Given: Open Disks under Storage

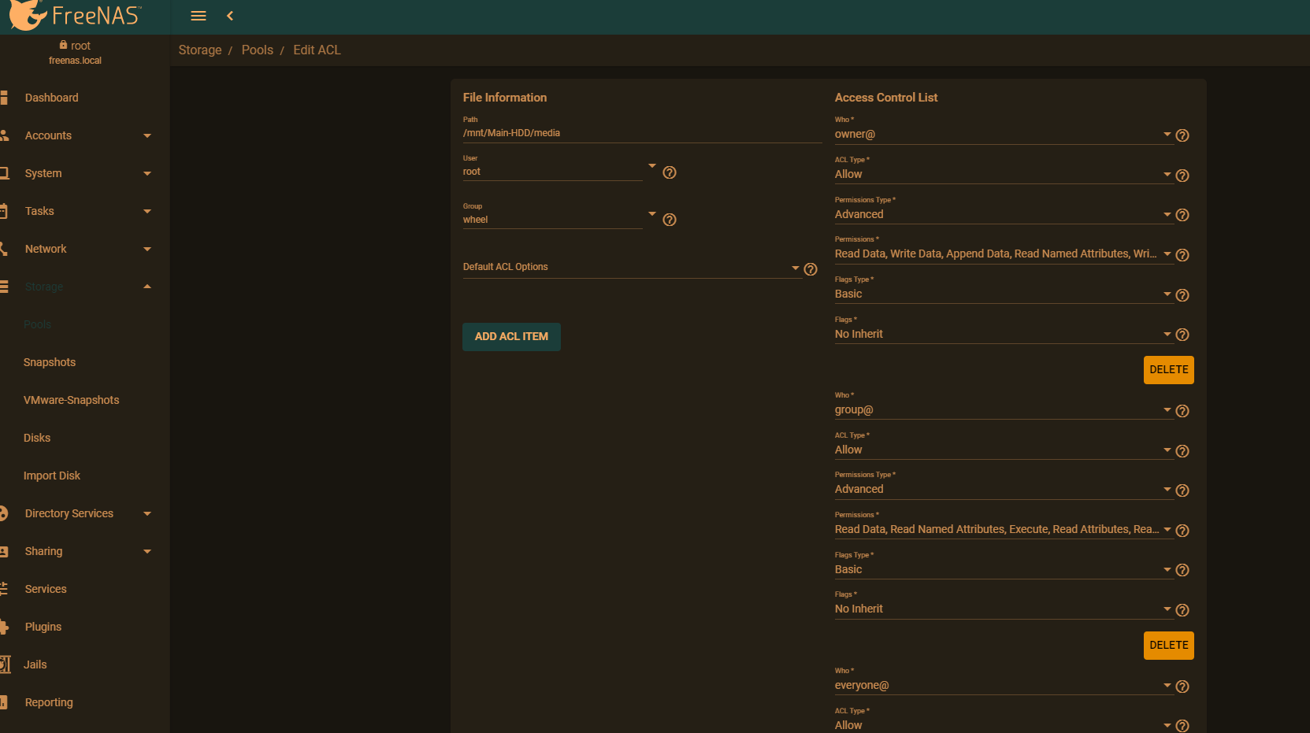Looking at the screenshot, I should pos(37,438).
